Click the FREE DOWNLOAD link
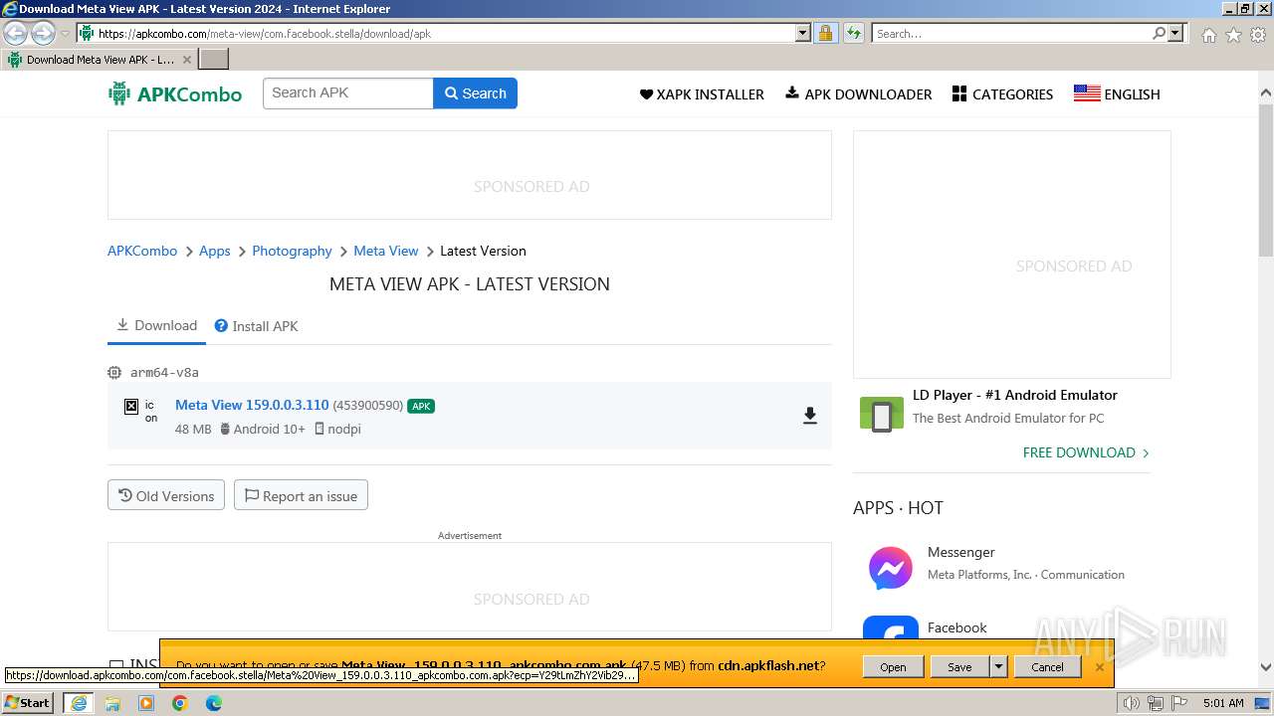Image resolution: width=1274 pixels, height=716 pixels. tap(1086, 452)
